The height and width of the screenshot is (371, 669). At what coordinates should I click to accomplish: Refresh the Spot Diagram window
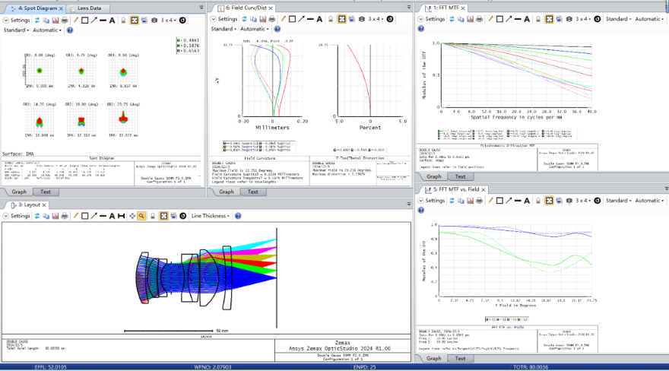(37, 18)
